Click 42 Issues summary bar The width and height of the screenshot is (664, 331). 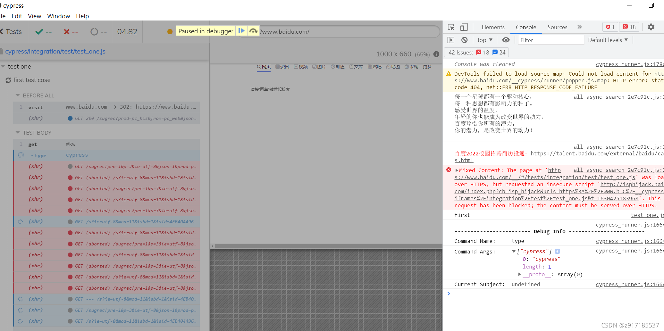(x=476, y=53)
